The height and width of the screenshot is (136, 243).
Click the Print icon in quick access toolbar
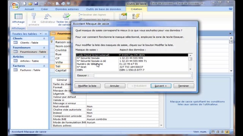63,3
